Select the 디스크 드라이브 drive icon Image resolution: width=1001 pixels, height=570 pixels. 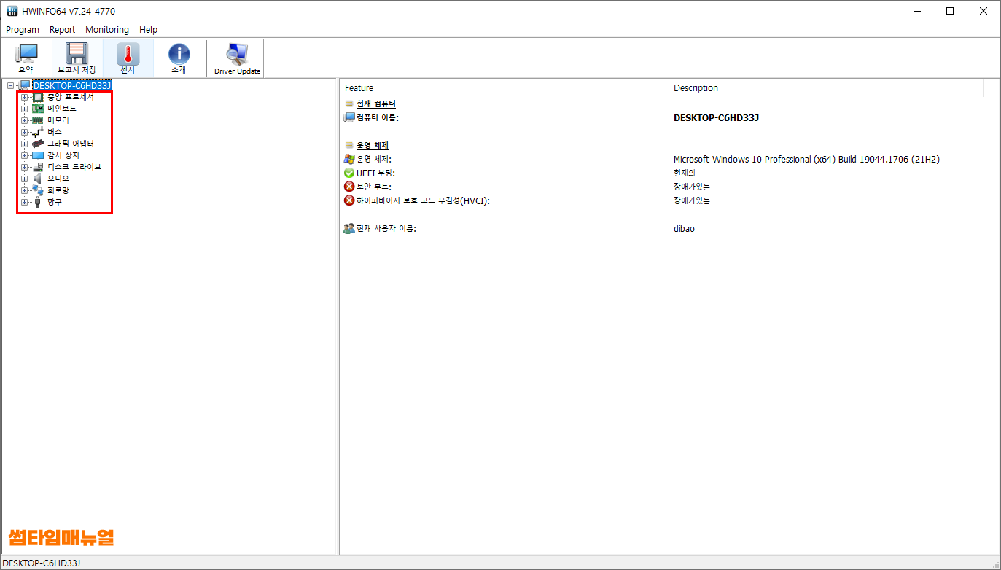coord(38,167)
